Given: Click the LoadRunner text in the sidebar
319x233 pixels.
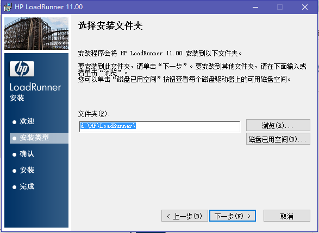Looking at the screenshot, I should 35,87.
